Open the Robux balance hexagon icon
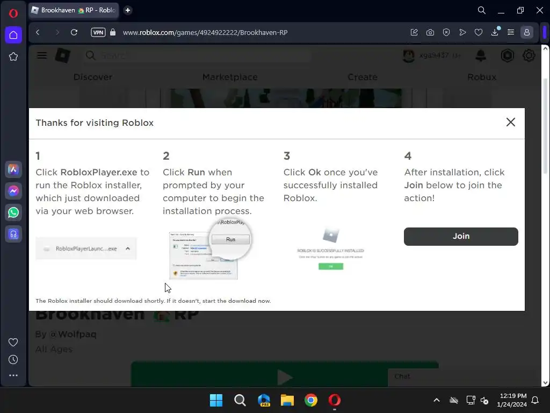 [x=507, y=55]
